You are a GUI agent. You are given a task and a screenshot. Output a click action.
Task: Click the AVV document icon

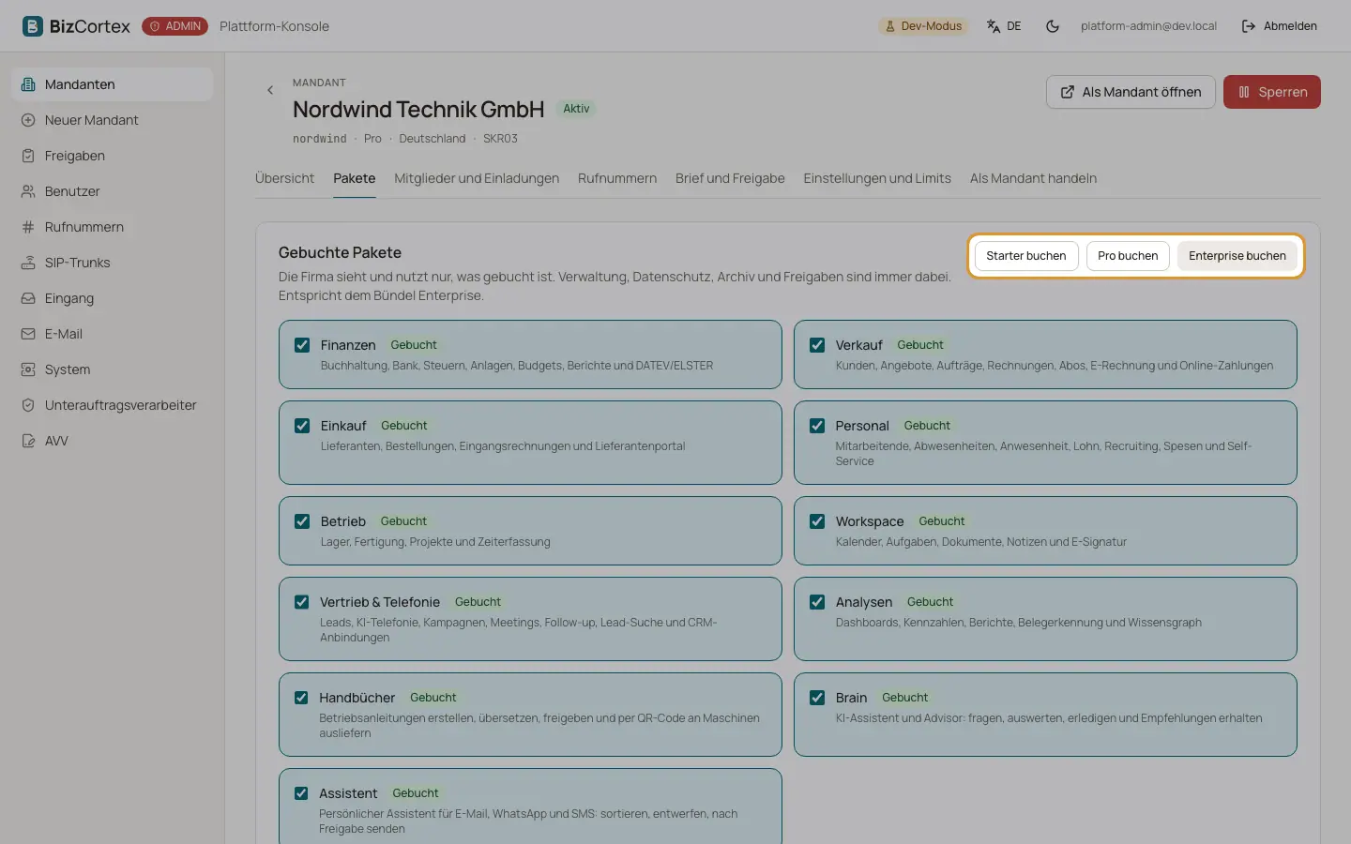pyautogui.click(x=28, y=441)
